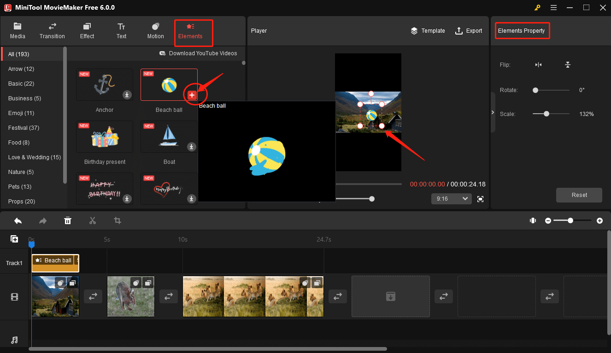
Task: Open Download YouTube Videos link
Action: pyautogui.click(x=198, y=53)
